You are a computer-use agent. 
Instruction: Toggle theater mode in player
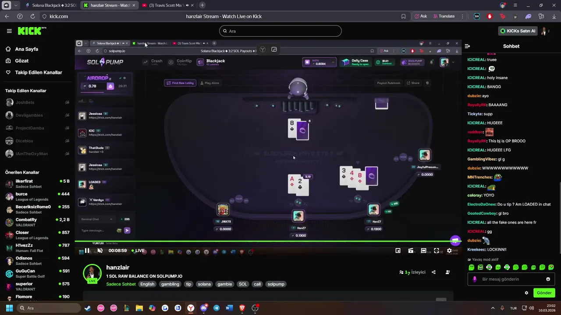(x=423, y=251)
